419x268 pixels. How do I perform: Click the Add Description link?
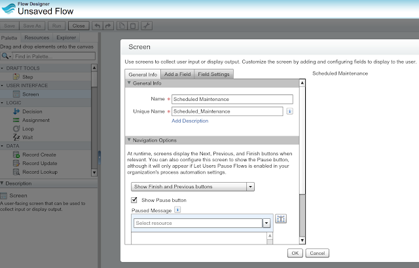pos(190,121)
